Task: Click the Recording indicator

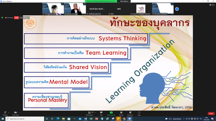Action: pos(9,18)
